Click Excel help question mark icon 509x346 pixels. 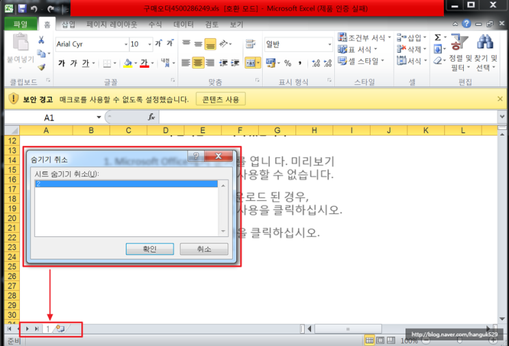pos(466,24)
